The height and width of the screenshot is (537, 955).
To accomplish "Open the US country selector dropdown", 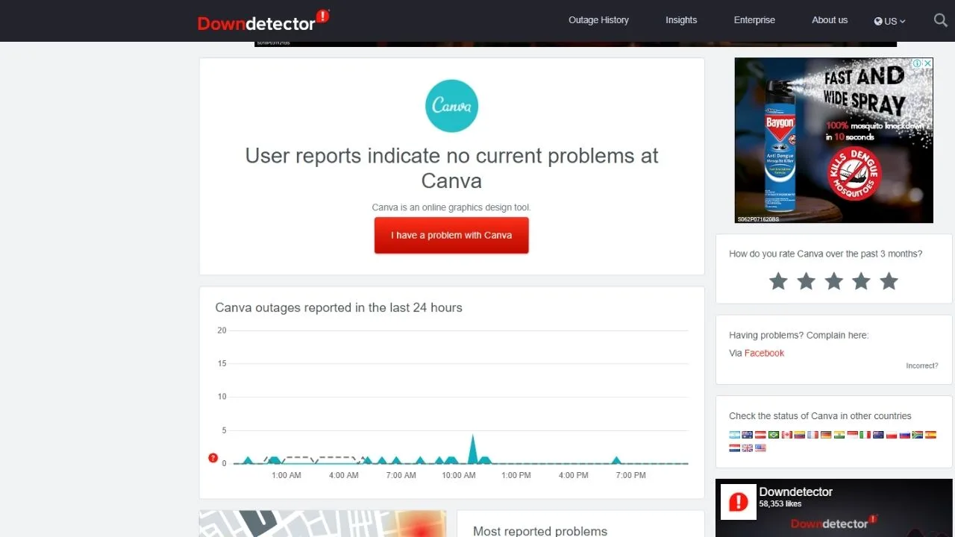I will click(890, 21).
